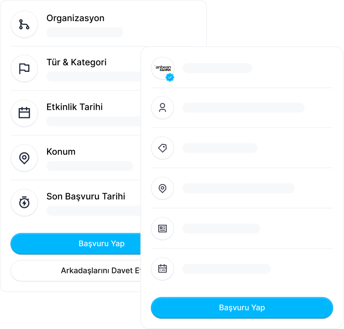The width and height of the screenshot is (344, 329).
Task: Click Başvuru Yap button in left card
Action: tap(76, 244)
